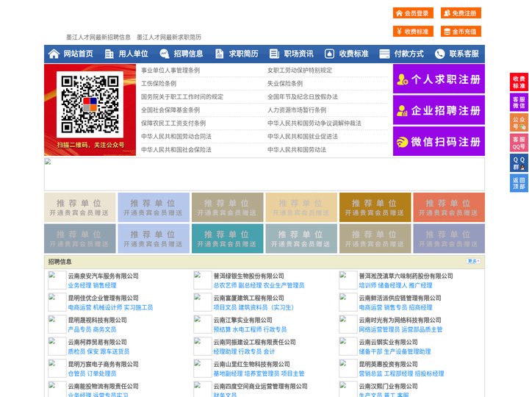The width and height of the screenshot is (529, 397).
Task: Open 中华人民共和国劳动法 link
Action: pyautogui.click(x=297, y=149)
